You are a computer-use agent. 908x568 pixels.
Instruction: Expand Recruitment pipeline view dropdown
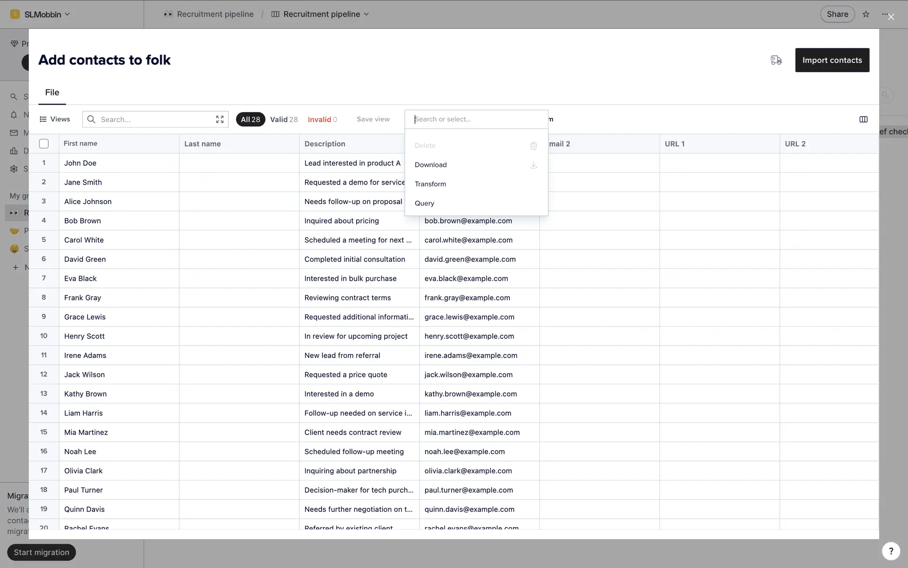coord(366,14)
